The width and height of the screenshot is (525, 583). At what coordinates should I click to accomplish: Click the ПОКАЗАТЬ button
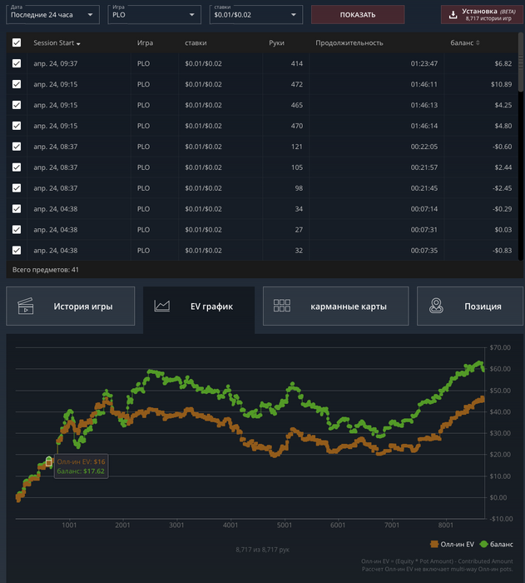click(x=358, y=15)
